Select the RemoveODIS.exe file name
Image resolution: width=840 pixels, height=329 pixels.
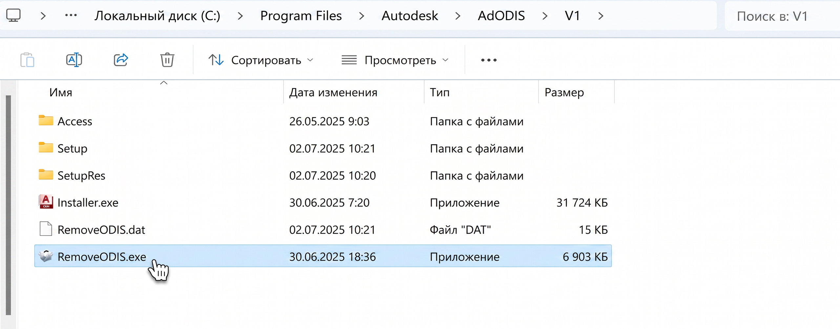pyautogui.click(x=102, y=257)
